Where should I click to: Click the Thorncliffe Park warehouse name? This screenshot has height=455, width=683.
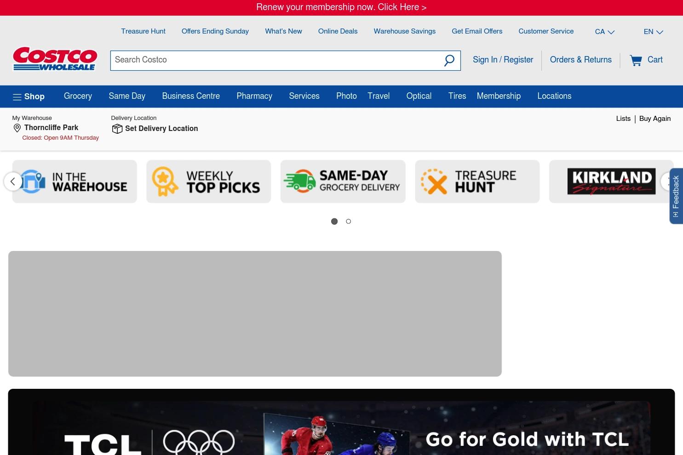tap(51, 128)
